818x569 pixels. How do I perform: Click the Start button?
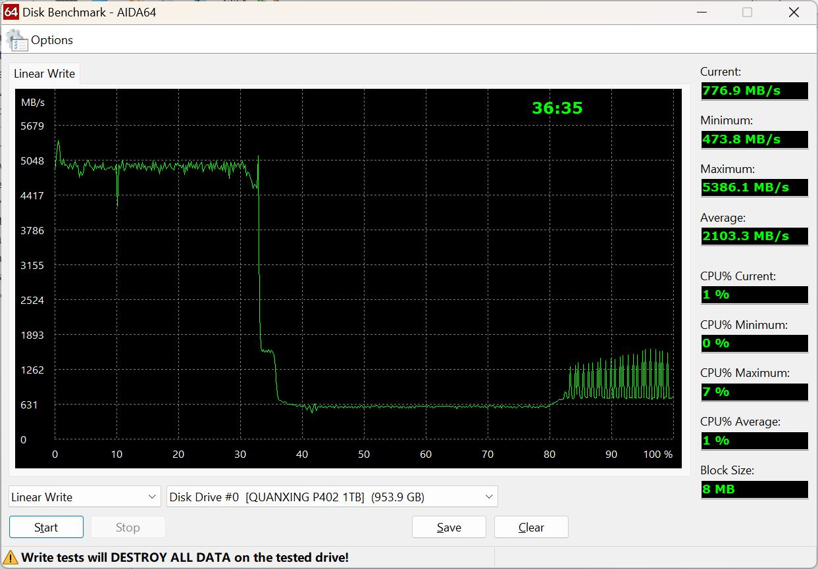tap(46, 527)
